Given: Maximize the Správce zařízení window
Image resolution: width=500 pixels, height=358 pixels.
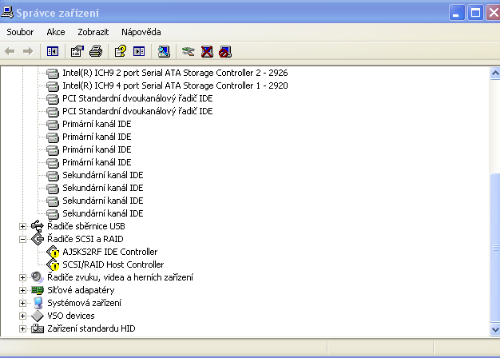Looking at the screenshot, I should click(x=475, y=13).
